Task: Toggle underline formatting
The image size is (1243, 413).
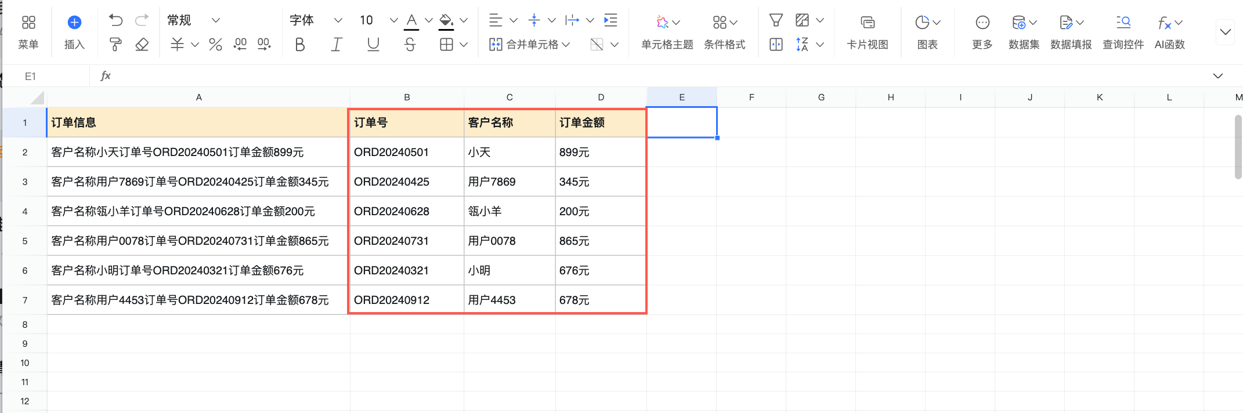Action: click(373, 45)
